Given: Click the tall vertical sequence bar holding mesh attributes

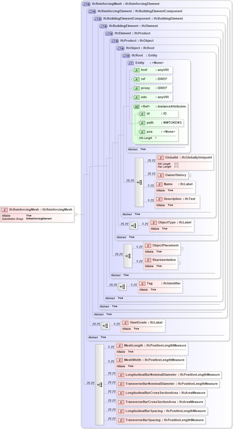Looking at the screenshot, I should [99, 383].
